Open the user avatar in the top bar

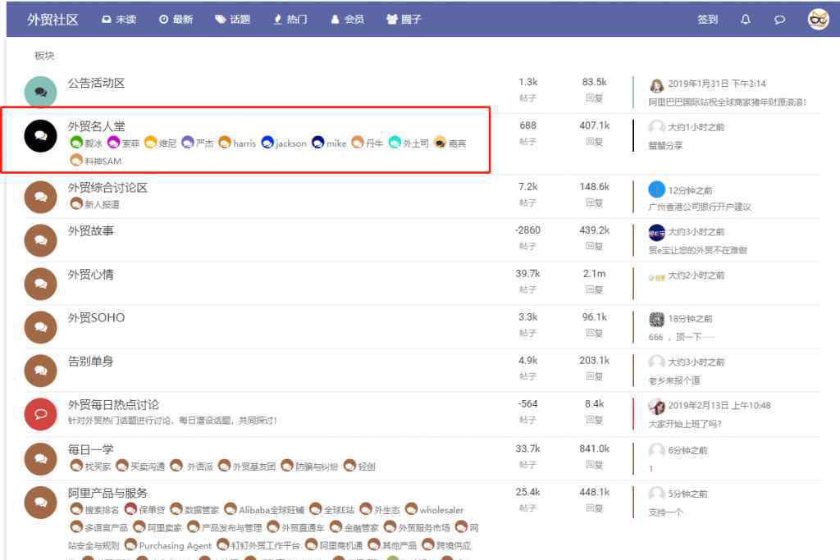coord(818,20)
